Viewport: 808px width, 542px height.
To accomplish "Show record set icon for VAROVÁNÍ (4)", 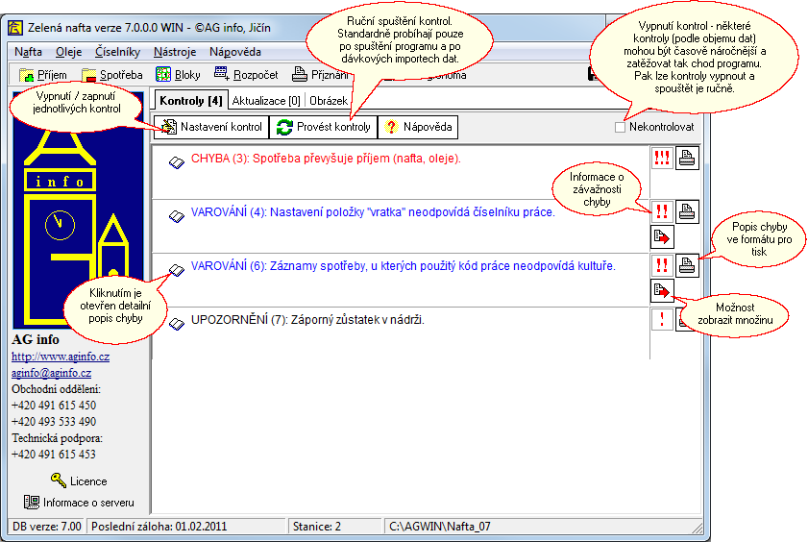I will click(662, 237).
